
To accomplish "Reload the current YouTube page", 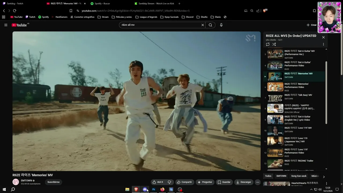I will pyautogui.click(x=14, y=11).
